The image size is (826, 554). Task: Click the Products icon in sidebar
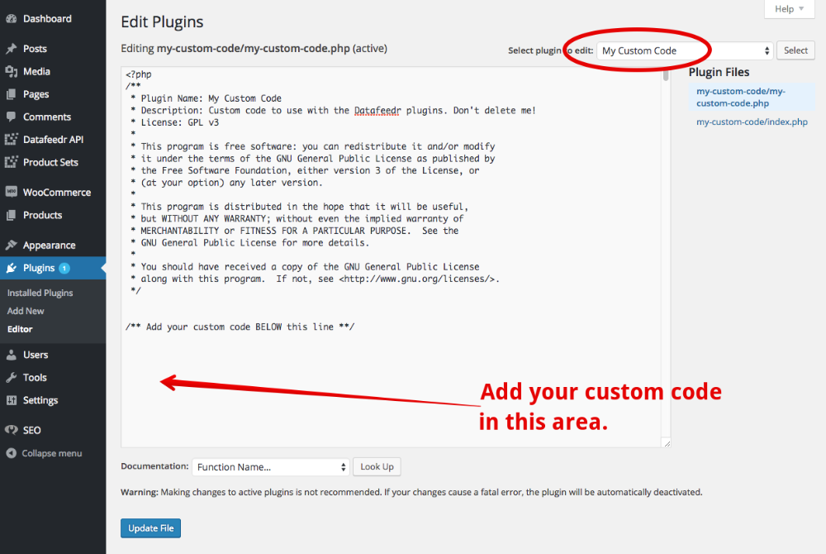click(11, 215)
